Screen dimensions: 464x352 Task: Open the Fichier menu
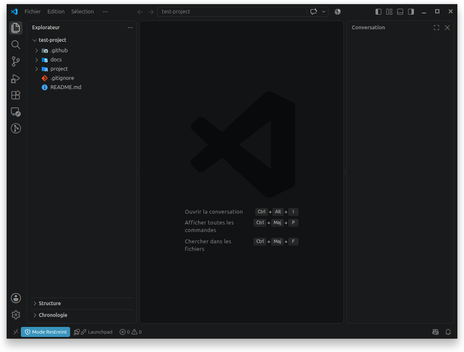point(33,12)
